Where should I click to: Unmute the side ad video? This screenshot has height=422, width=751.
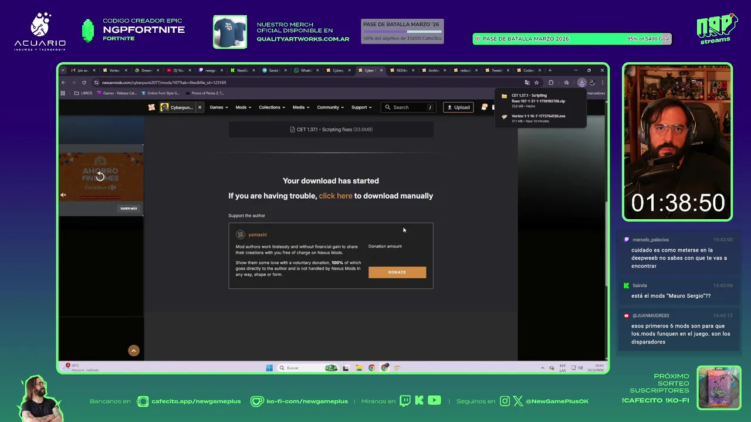click(x=64, y=195)
